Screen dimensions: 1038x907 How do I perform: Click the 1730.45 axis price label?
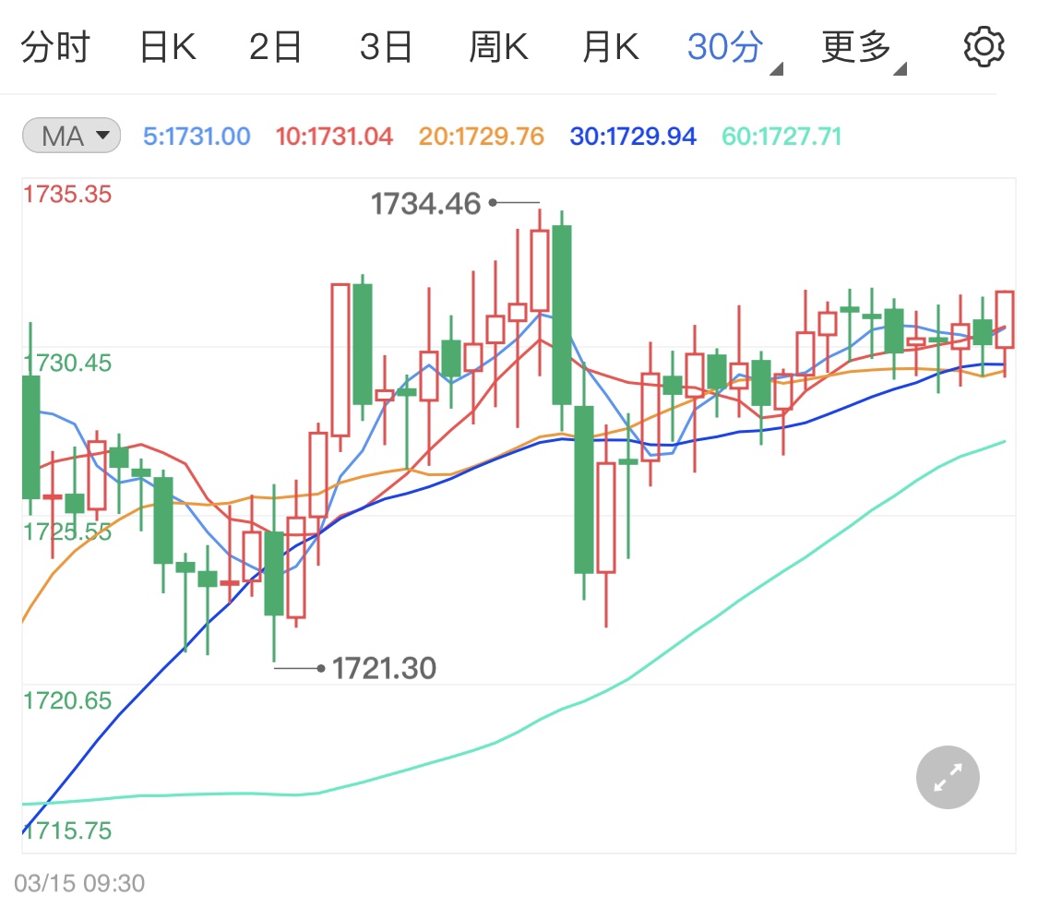point(67,363)
